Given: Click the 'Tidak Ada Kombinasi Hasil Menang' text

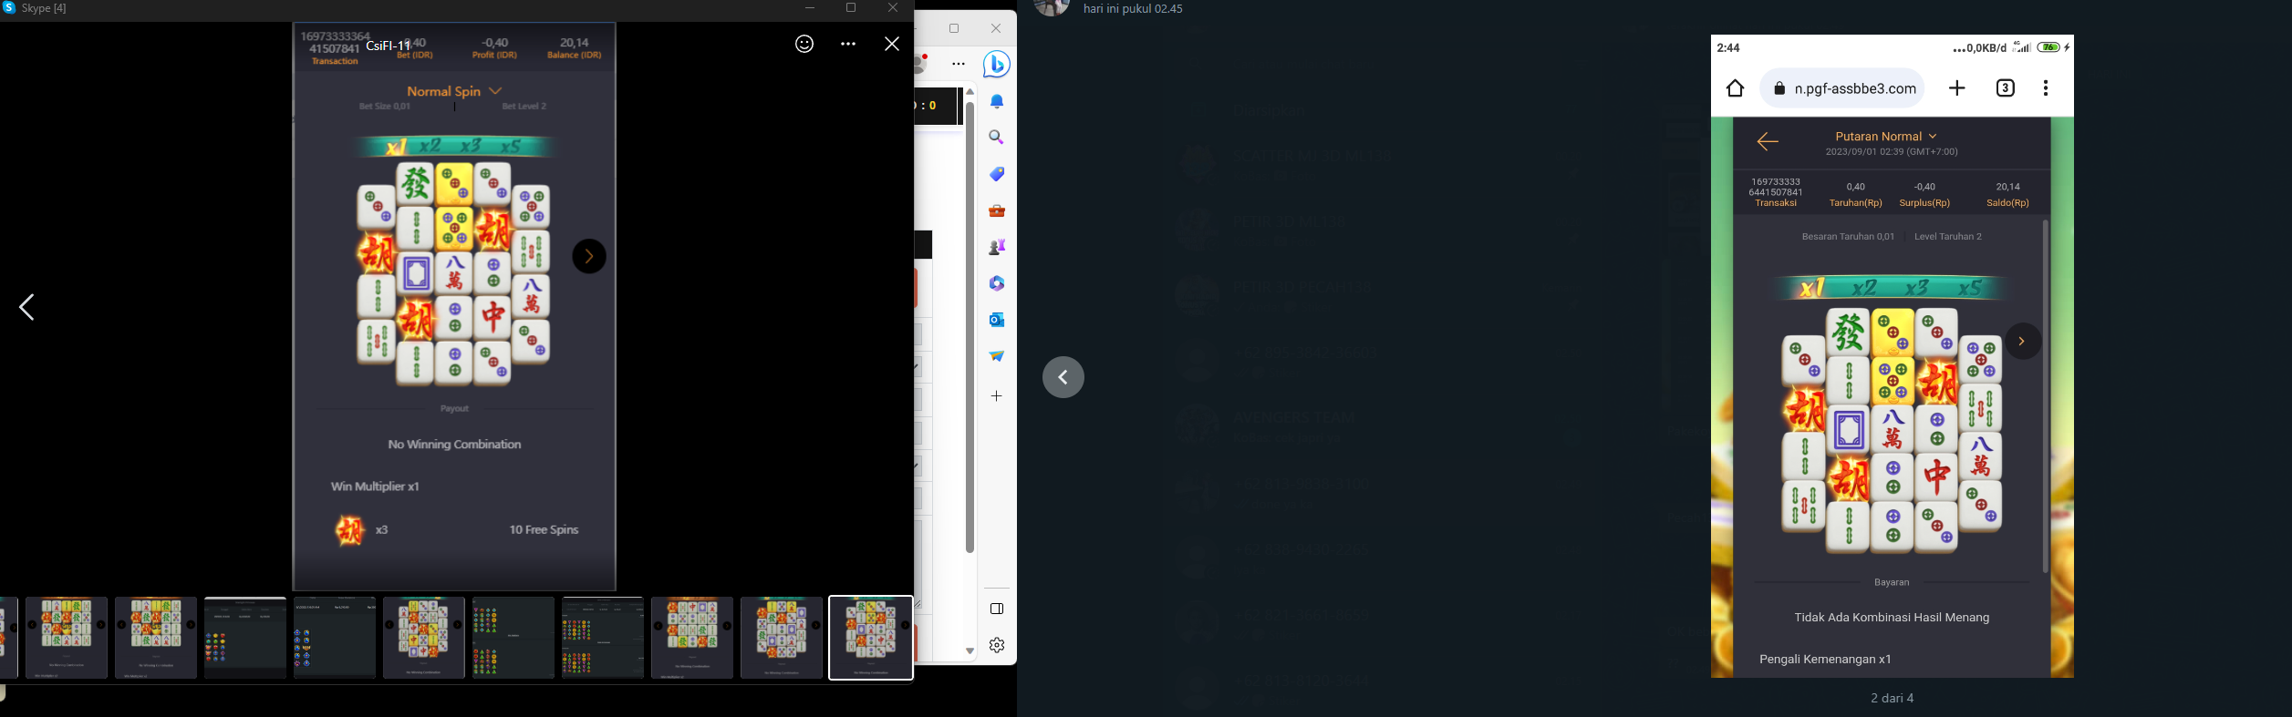Looking at the screenshot, I should tap(1892, 618).
